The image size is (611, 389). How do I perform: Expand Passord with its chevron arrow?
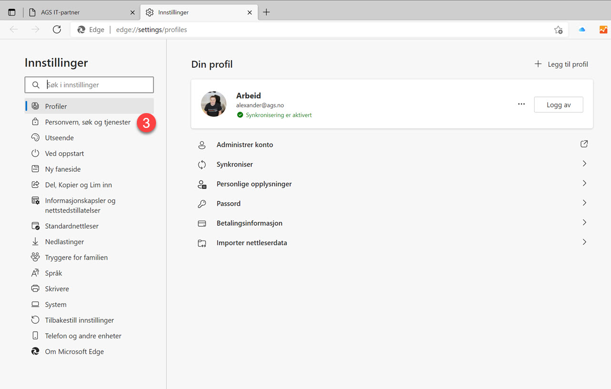584,203
